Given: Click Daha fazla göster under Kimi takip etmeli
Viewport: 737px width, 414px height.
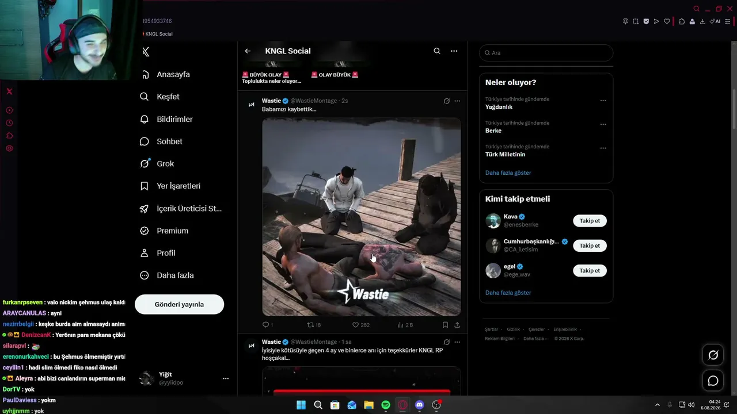Looking at the screenshot, I should tap(508, 293).
